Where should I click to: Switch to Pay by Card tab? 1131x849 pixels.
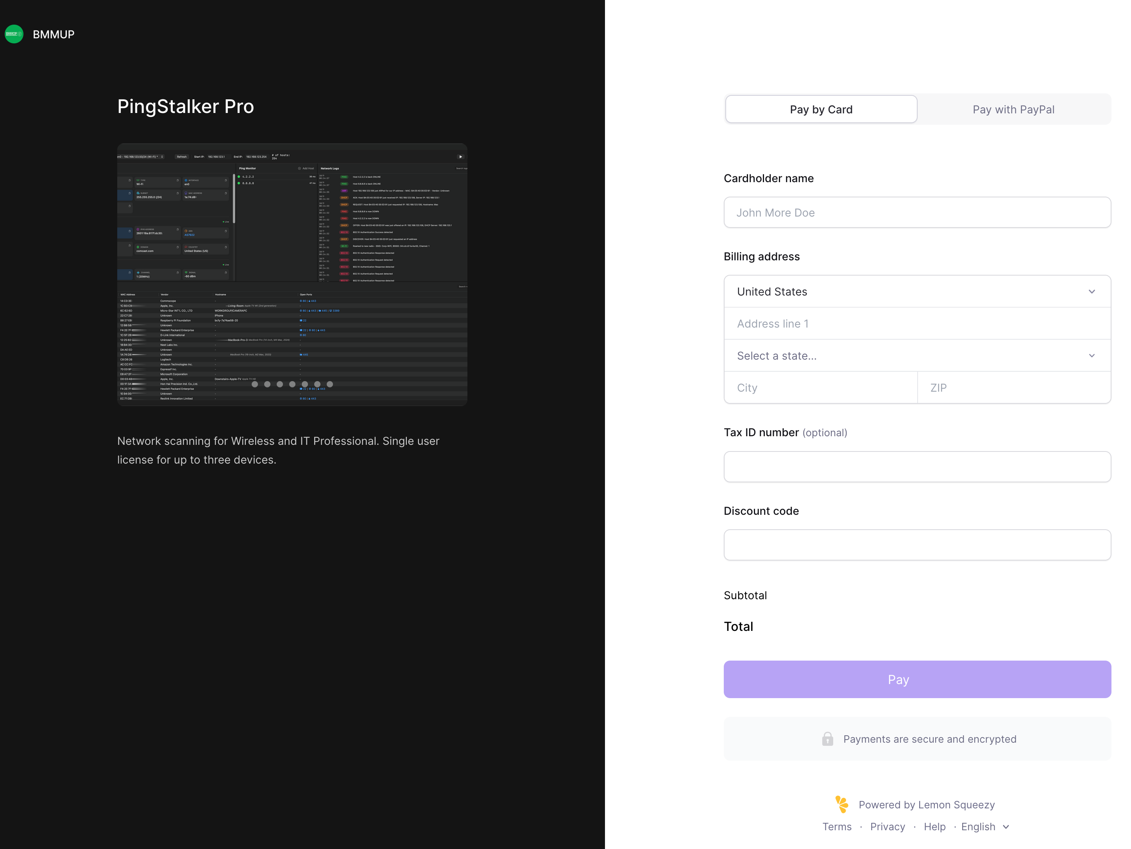pyautogui.click(x=821, y=109)
